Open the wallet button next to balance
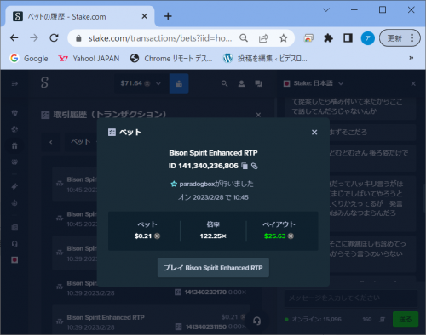Screen dimensions: 426x335 [179, 83]
